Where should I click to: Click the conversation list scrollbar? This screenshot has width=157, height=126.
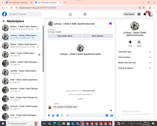pyautogui.click(x=43, y=49)
